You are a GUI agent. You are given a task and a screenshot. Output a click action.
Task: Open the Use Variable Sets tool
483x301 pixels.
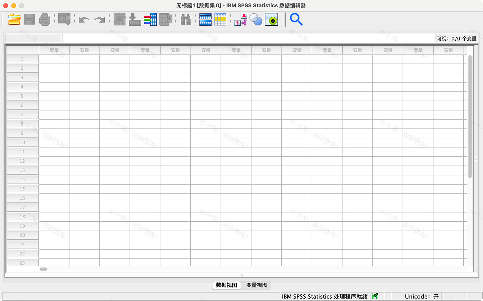pyautogui.click(x=256, y=19)
